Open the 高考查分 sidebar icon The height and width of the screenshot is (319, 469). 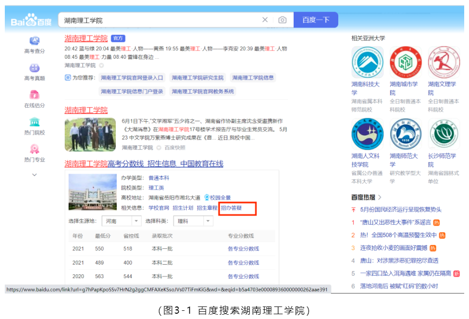[x=35, y=40]
